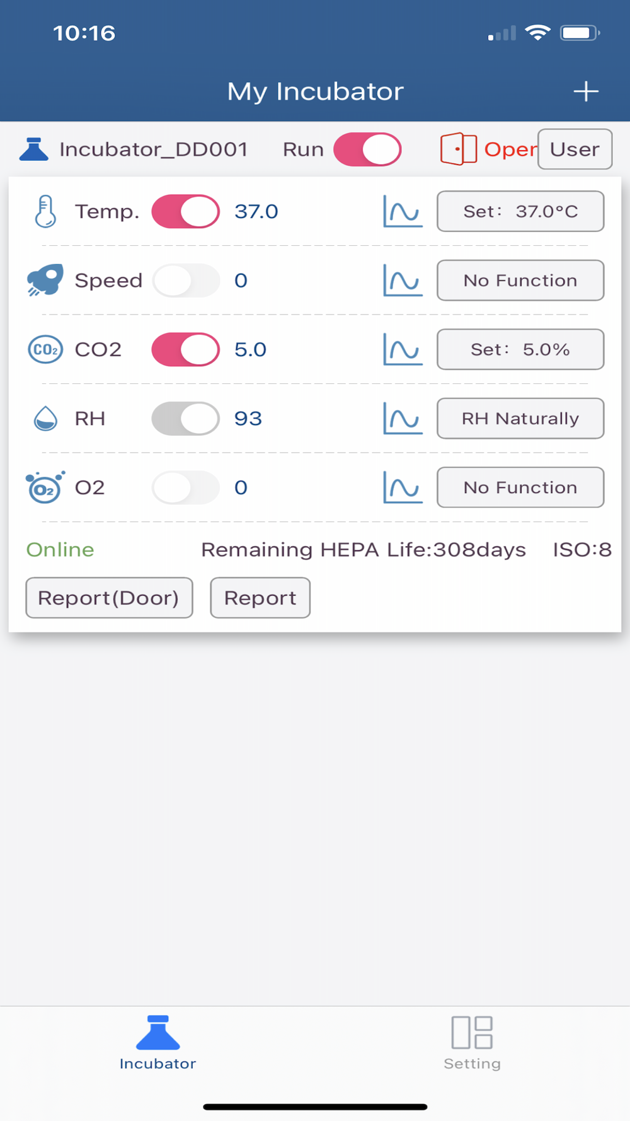
Task: Tap the blue flask icon beside Incubator_DD001
Action: point(34,149)
